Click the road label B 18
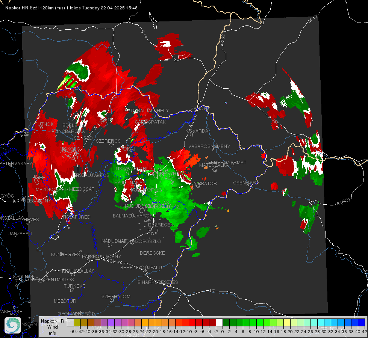This screenshot has width=368, height=338. point(144,34)
